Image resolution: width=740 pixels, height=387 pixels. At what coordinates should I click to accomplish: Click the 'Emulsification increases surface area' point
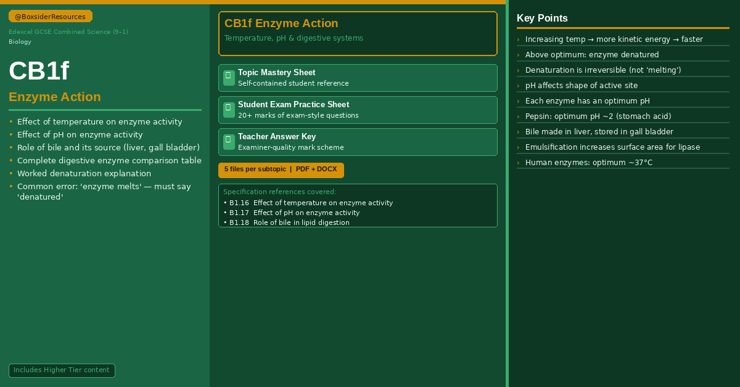point(612,147)
